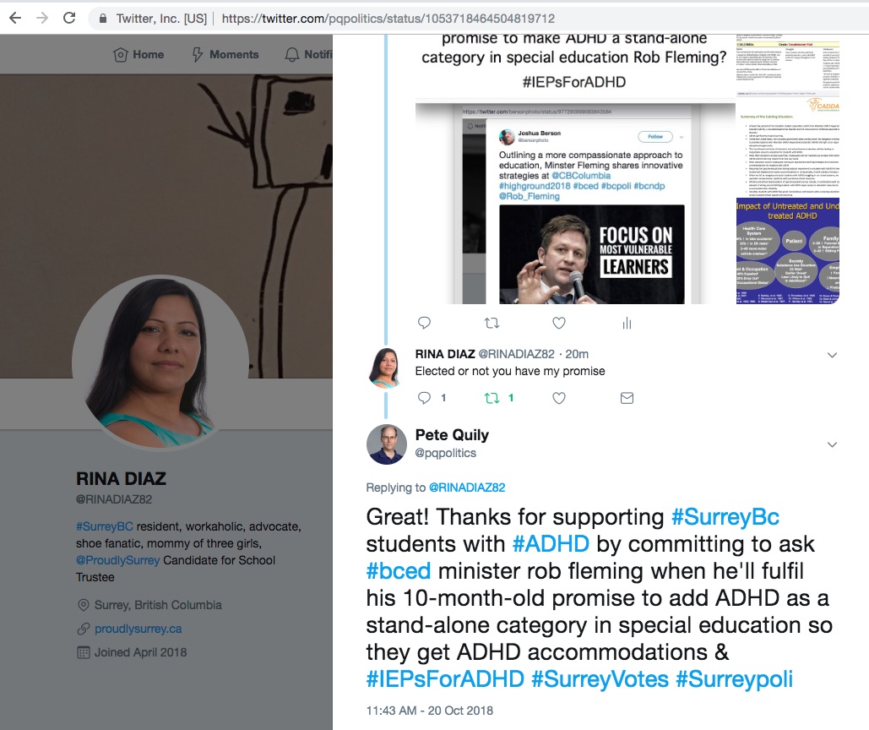Open the Home tab
Screen dimensions: 869x730
(138, 54)
